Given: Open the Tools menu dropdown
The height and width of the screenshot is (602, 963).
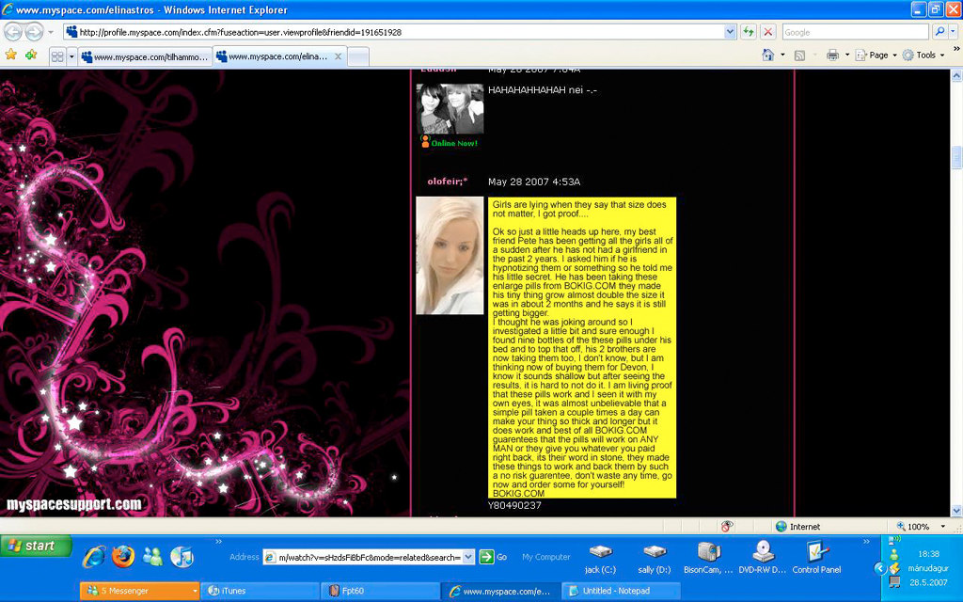Looking at the screenshot, I should [924, 55].
